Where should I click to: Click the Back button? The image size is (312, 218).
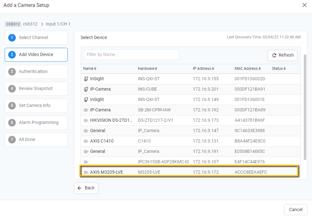(86, 188)
